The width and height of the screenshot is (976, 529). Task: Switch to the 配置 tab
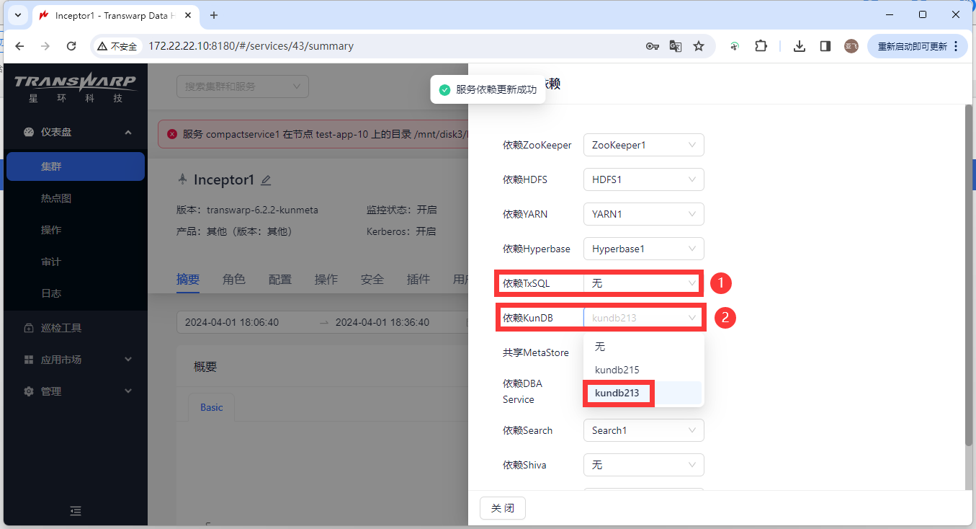pyautogui.click(x=280, y=279)
